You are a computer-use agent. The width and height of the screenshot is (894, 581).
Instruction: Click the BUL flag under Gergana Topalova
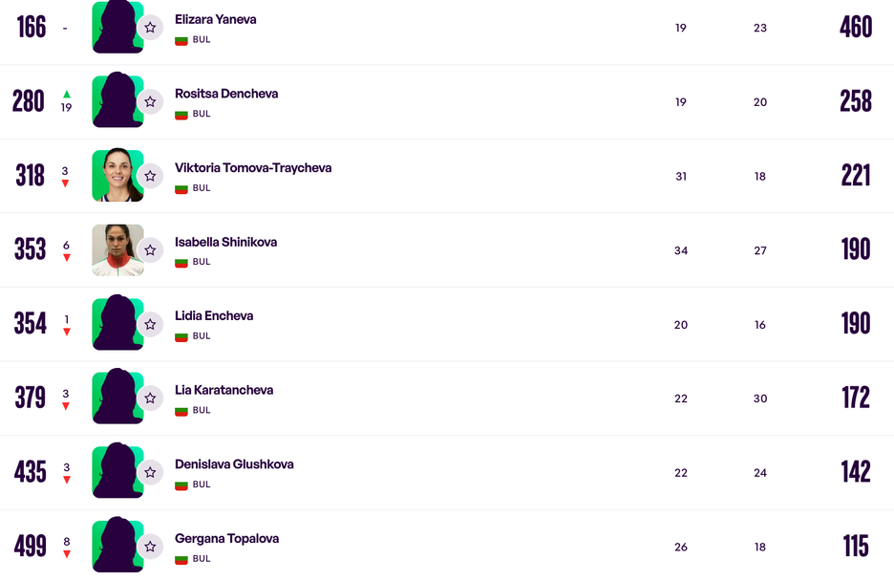tap(181, 559)
